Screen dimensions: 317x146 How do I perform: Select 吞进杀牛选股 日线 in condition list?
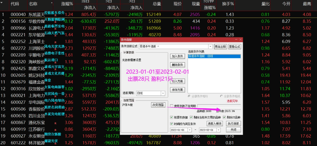[214, 56]
